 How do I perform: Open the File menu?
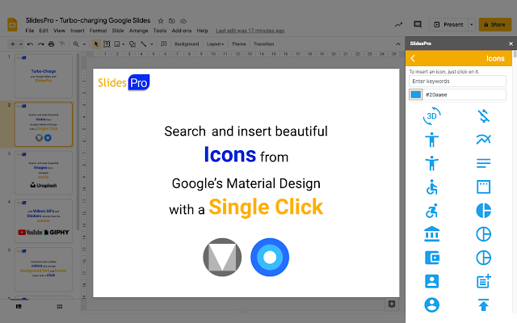click(30, 31)
